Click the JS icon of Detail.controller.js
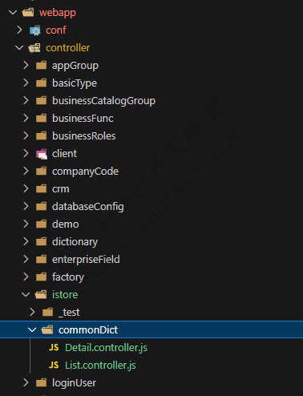Screen dimensions: 303x396 (x=54, y=347)
